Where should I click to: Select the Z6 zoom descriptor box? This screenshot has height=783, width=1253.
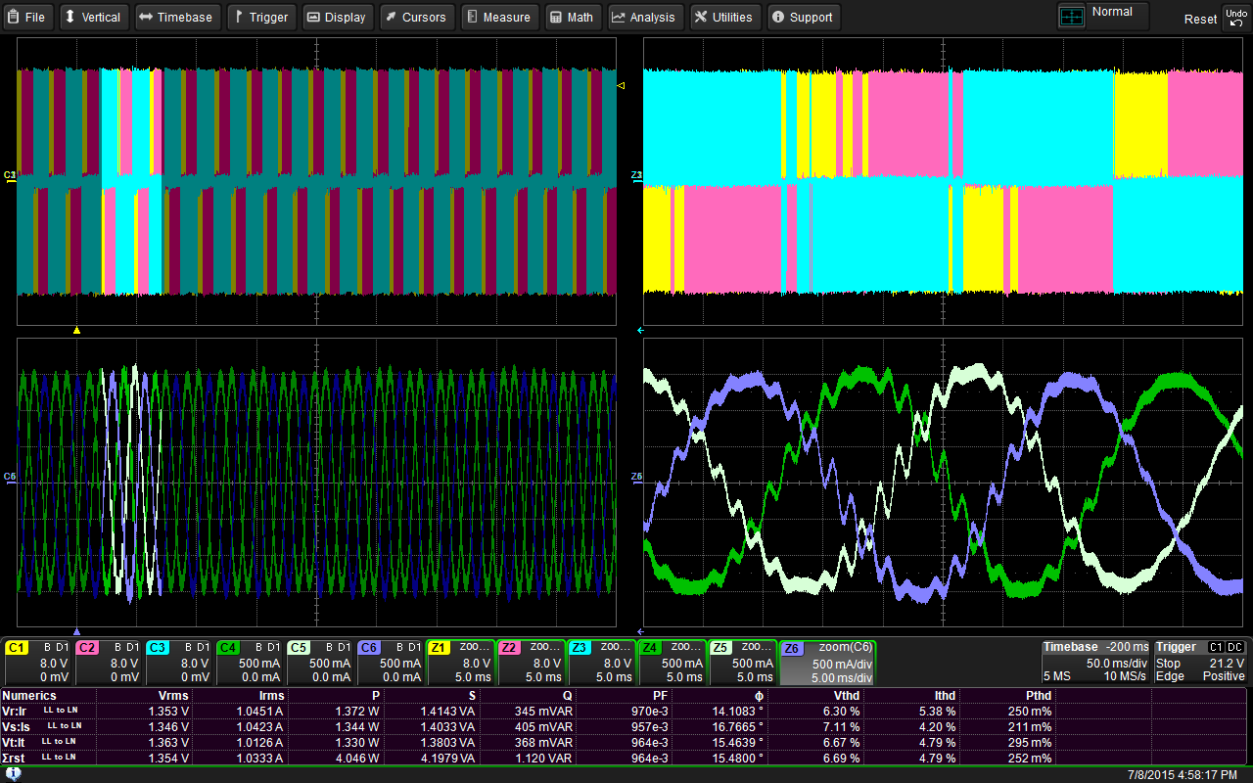(x=827, y=663)
